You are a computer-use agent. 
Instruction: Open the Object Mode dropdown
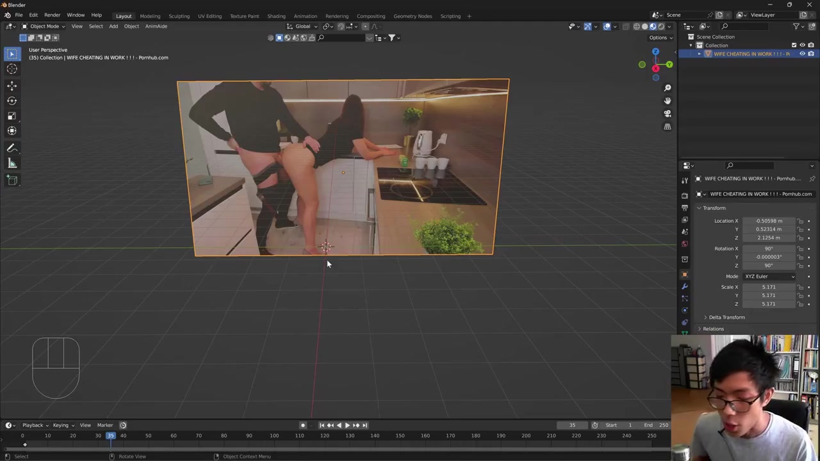tap(44, 26)
